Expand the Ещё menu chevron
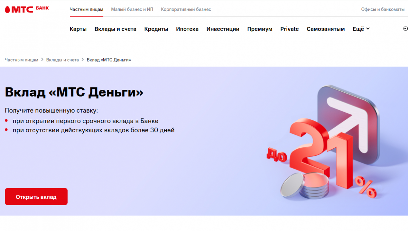The image size is (408, 231). coord(368,29)
